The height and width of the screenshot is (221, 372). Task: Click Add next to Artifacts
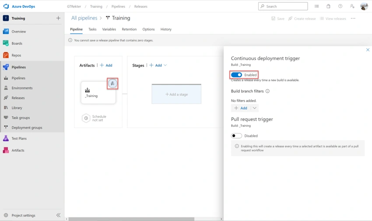coord(106,65)
